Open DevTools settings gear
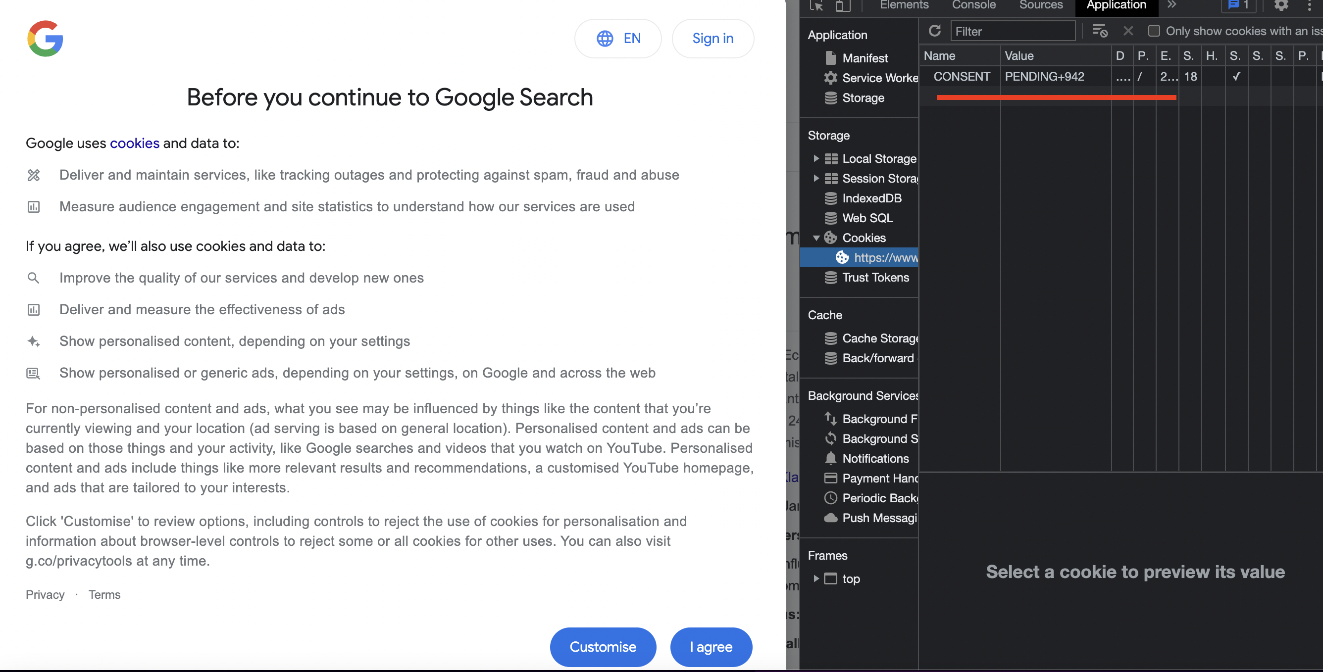The height and width of the screenshot is (672, 1323). click(x=1281, y=5)
